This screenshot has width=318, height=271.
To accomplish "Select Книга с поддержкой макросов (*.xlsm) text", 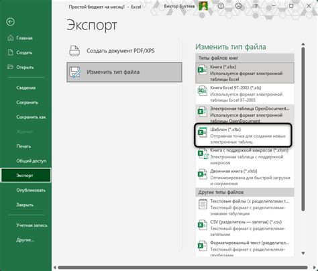I will pos(249,150).
